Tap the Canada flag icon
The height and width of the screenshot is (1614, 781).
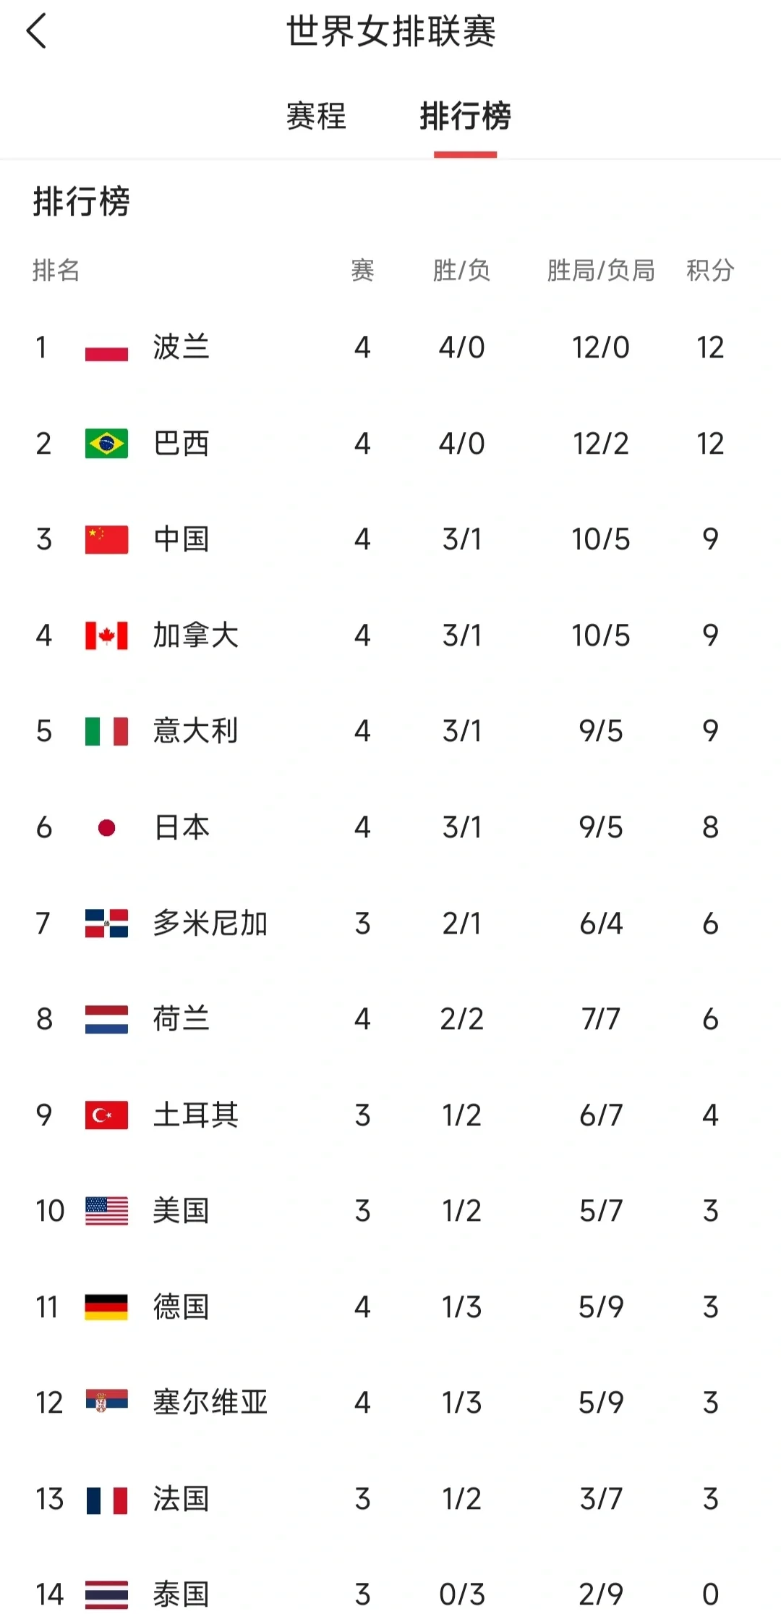pyautogui.click(x=106, y=635)
